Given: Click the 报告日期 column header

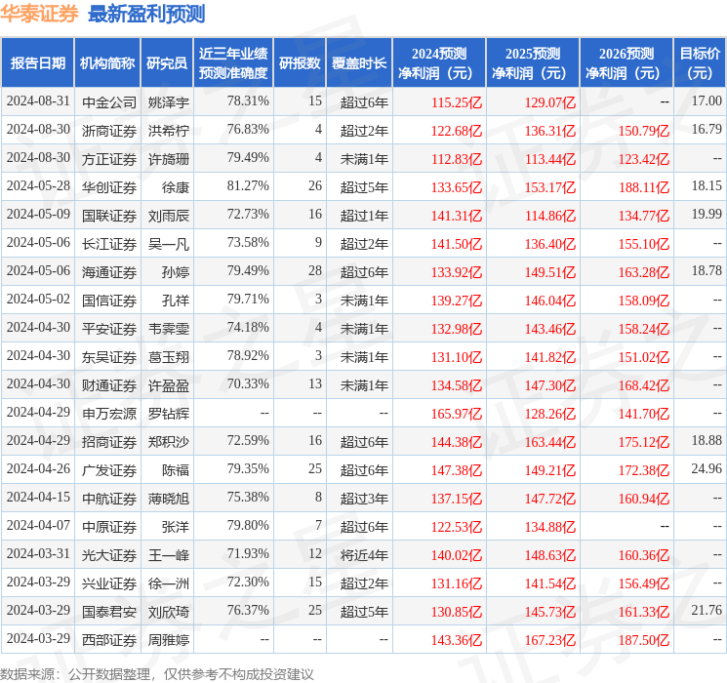Looking at the screenshot, I should point(37,62).
